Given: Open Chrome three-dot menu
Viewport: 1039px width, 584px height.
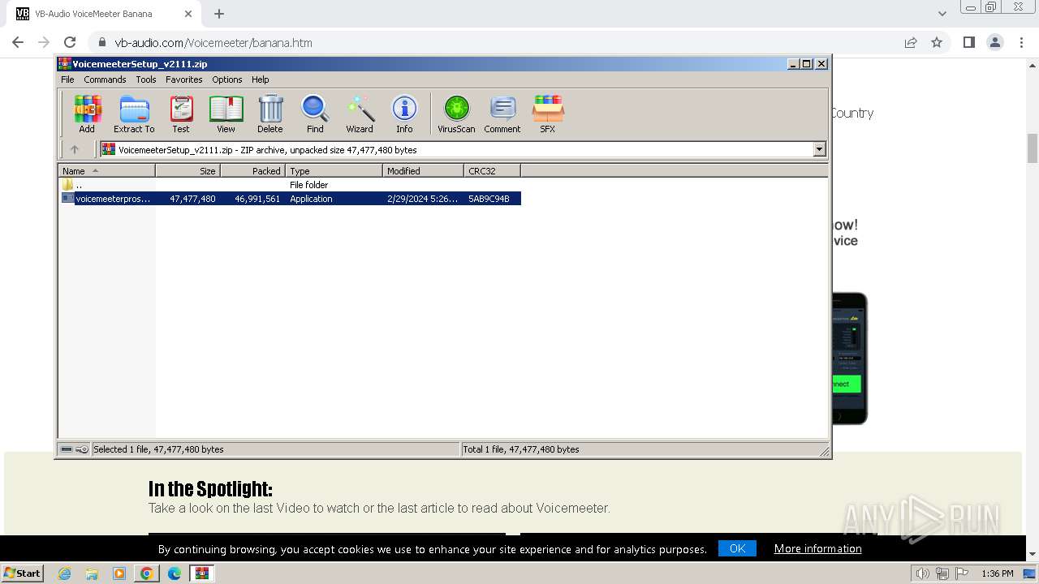Looking at the screenshot, I should pos(1021,42).
